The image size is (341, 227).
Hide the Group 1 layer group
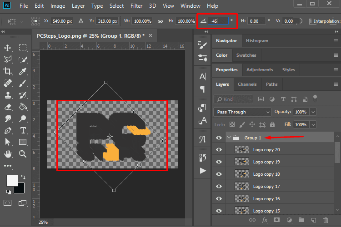pyautogui.click(x=219, y=138)
